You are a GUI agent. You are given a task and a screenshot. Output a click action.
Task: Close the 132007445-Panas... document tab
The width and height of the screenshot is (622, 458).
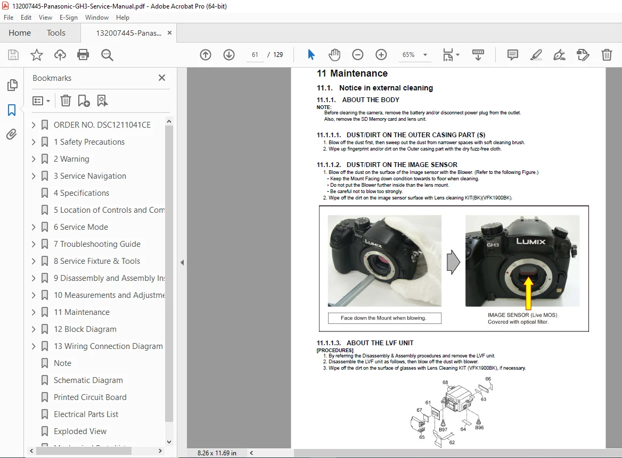point(170,33)
